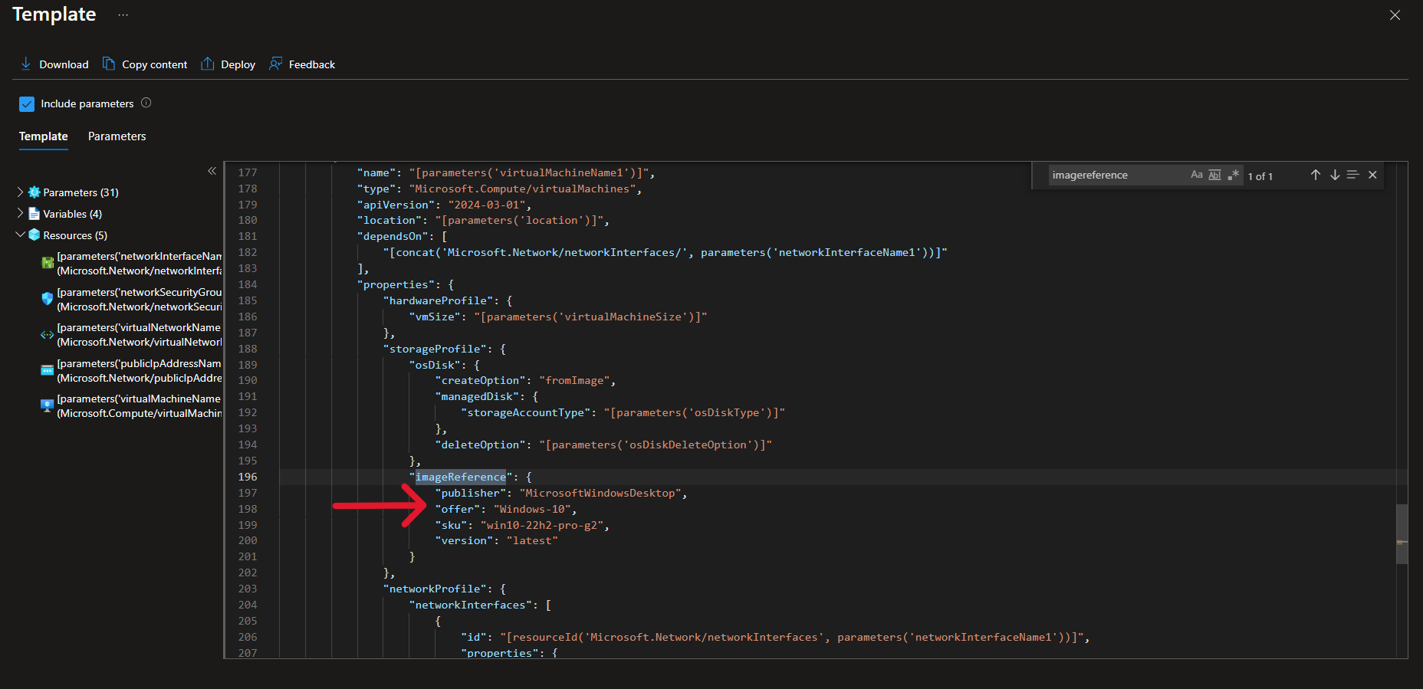Click the find input field containing imagereference
This screenshot has width=1423, height=689.
1116,175
